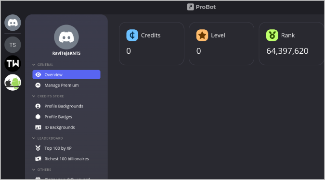Open the Discord home server icon
The width and height of the screenshot is (325, 180).
click(x=13, y=23)
